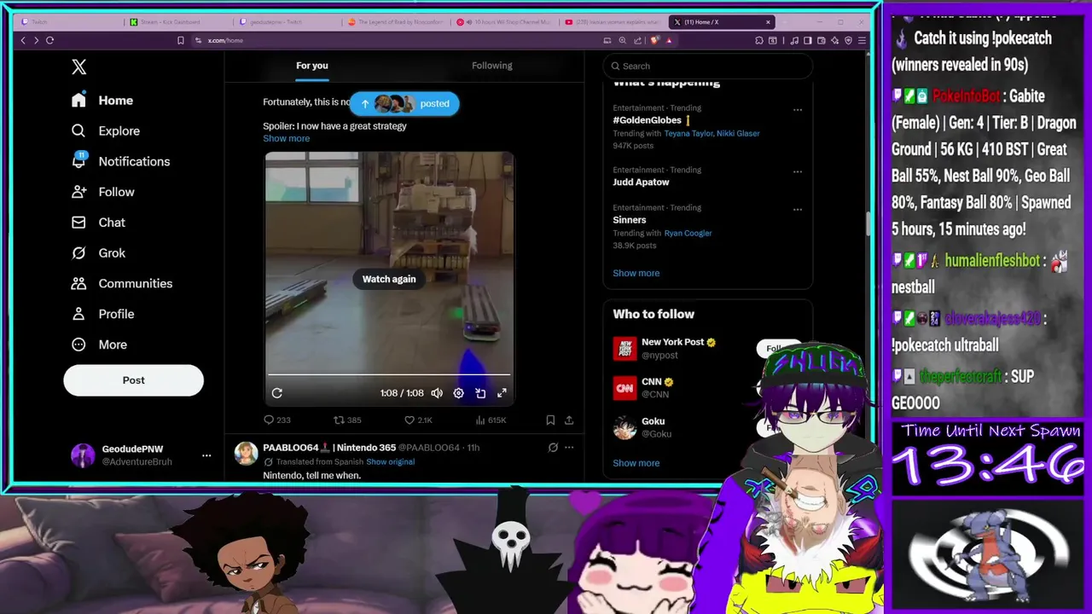Open more options for Judd Apatow trend

click(798, 171)
